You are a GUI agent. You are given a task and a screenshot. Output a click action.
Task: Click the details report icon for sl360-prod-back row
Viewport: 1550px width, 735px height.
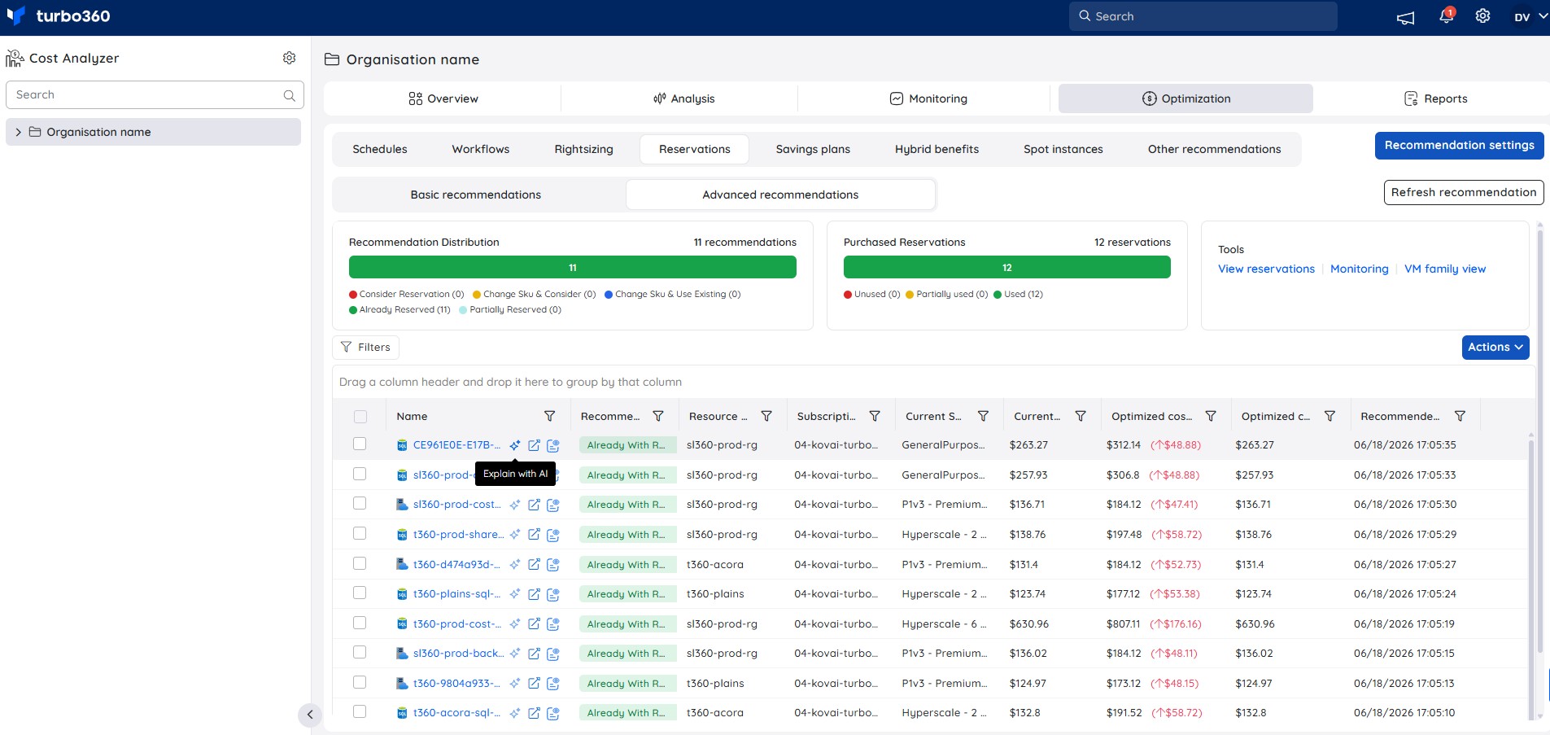pos(553,654)
